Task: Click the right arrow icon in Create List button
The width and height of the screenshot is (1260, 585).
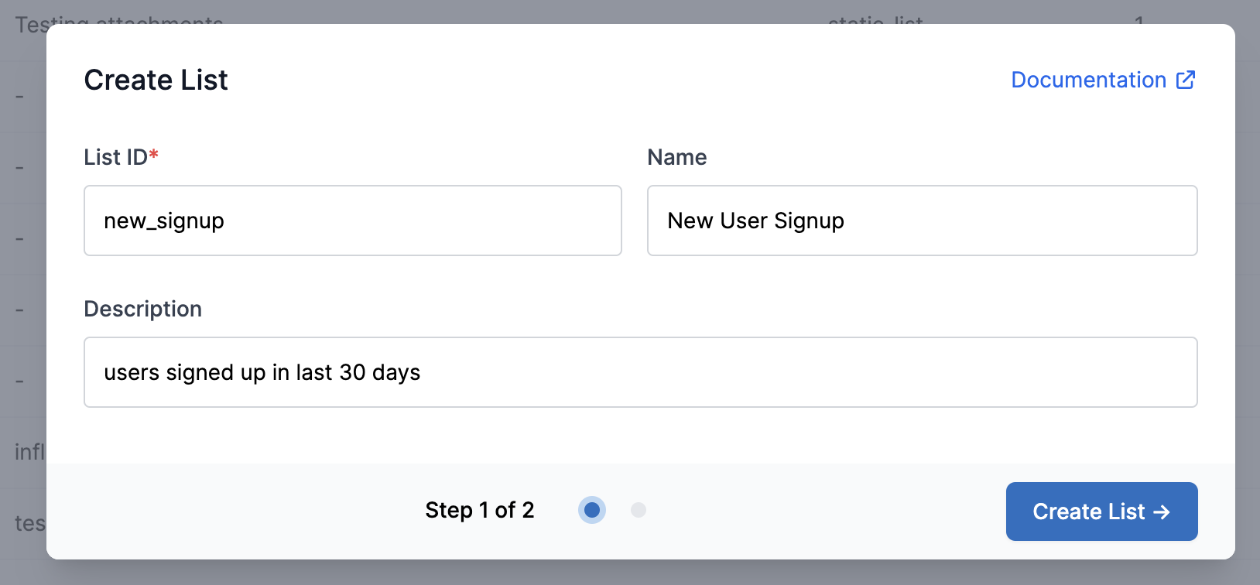Action: click(1162, 511)
